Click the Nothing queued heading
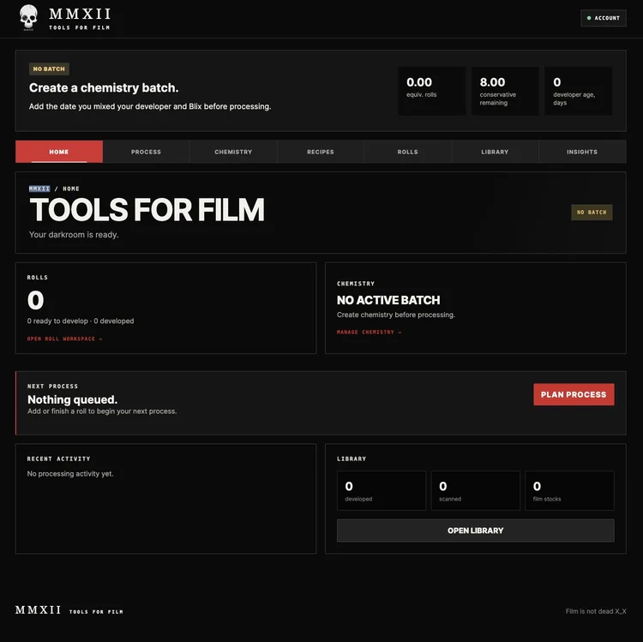This screenshot has height=642, width=643. tap(73, 399)
